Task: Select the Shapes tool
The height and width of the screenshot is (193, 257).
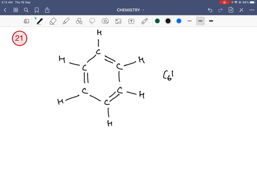Action: [79, 21]
